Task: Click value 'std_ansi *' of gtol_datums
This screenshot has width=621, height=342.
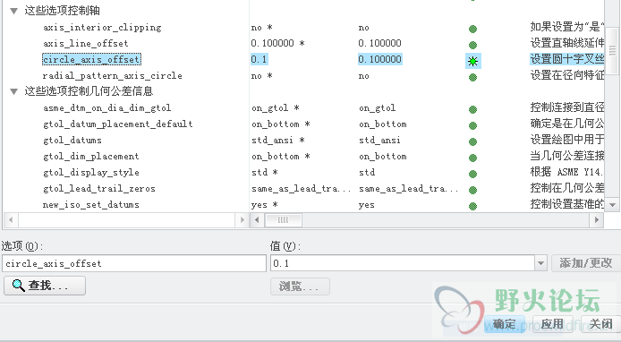Action: [278, 141]
